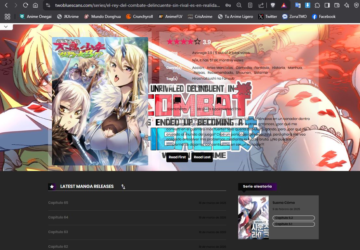
Task: Enable reader mode for this page
Action: point(250,5)
